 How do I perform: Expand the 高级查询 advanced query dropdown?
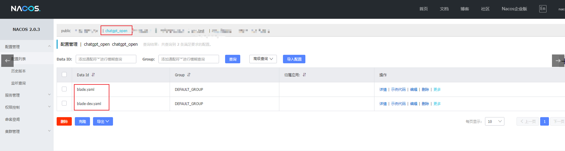[x=263, y=59]
